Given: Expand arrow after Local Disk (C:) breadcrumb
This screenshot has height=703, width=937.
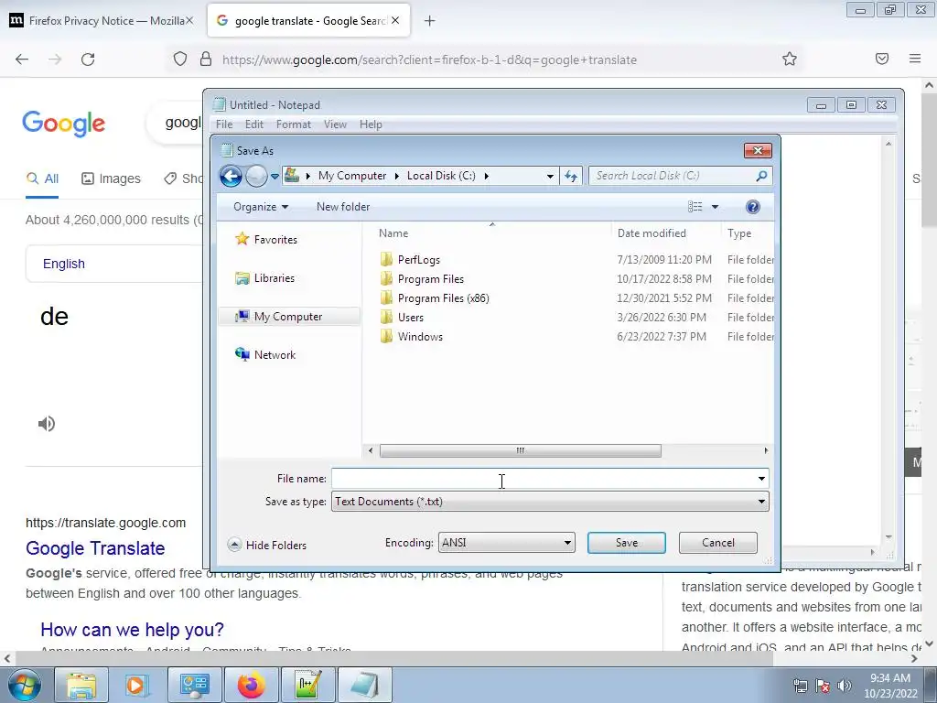Looking at the screenshot, I should tap(487, 176).
